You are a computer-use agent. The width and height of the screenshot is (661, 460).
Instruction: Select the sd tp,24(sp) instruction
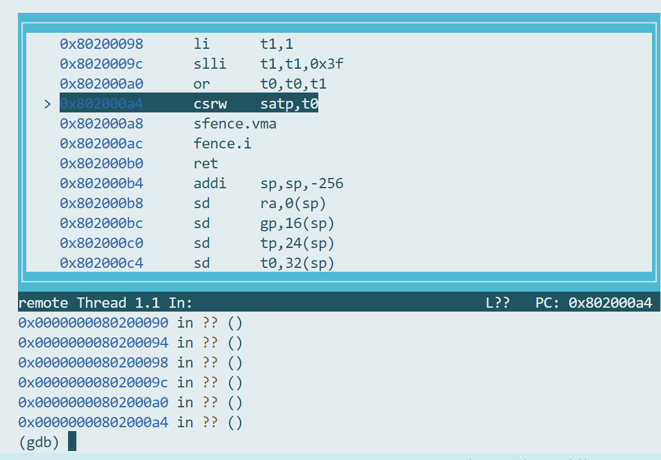click(x=263, y=243)
